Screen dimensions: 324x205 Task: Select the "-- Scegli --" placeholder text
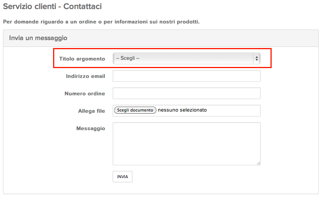coord(128,59)
